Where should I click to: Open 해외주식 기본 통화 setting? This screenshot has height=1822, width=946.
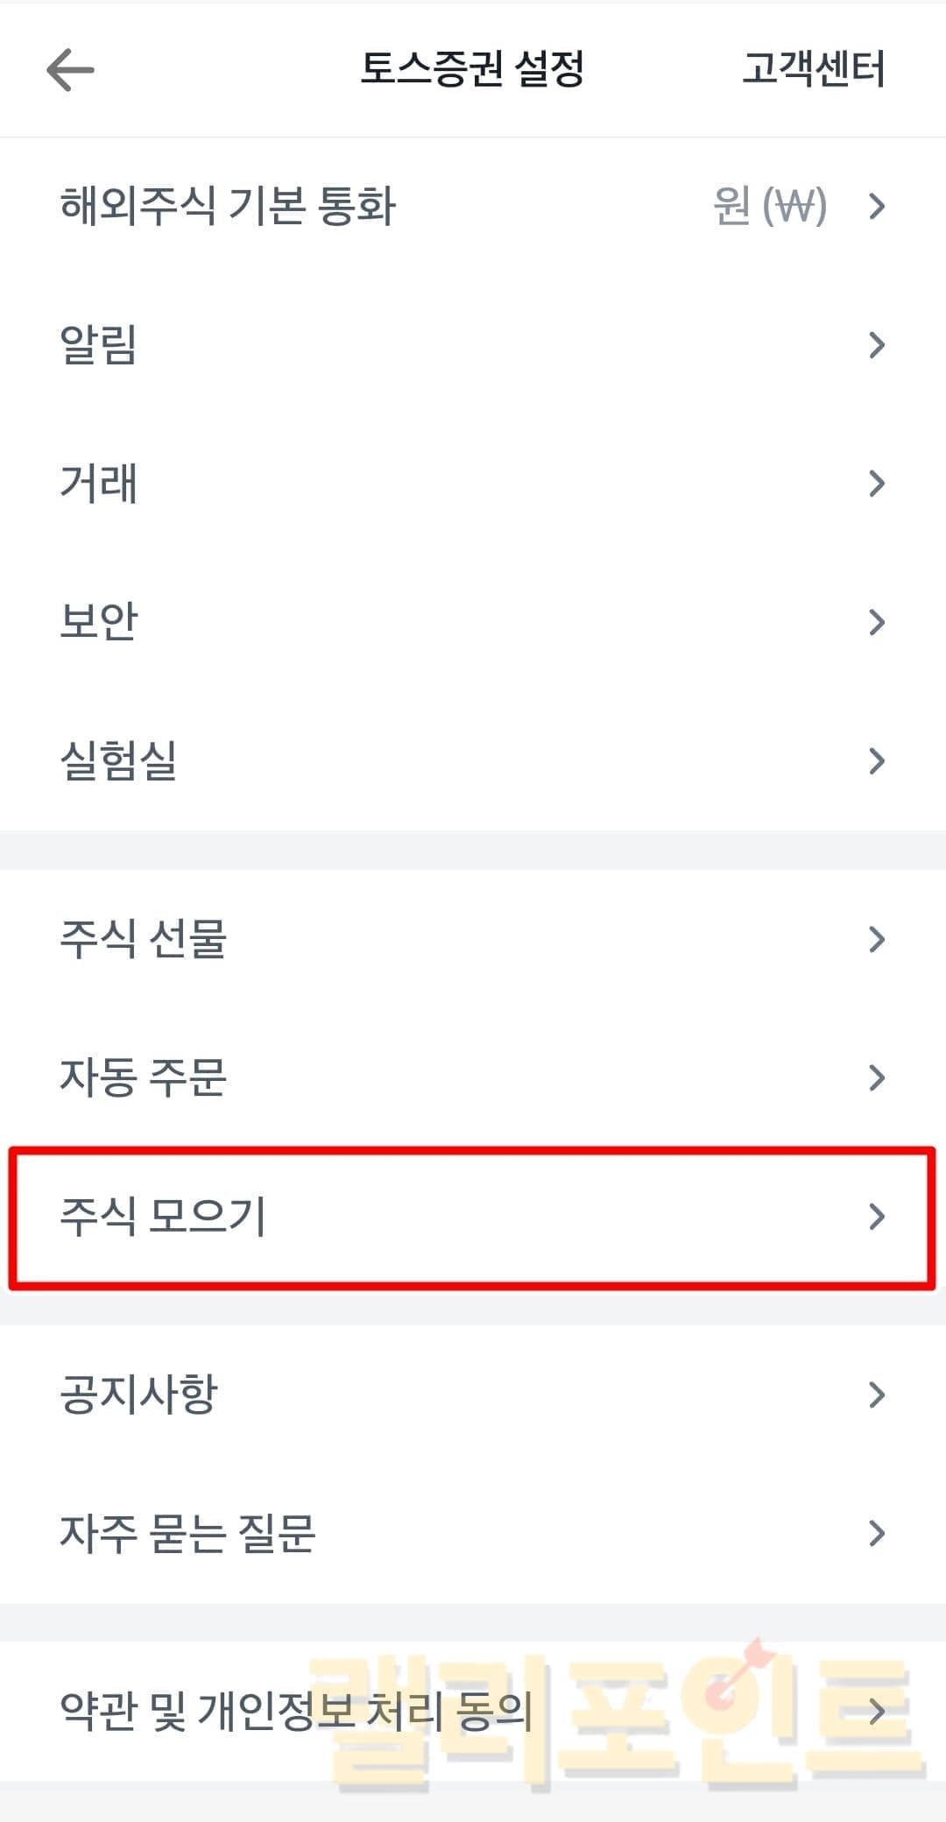(228, 207)
